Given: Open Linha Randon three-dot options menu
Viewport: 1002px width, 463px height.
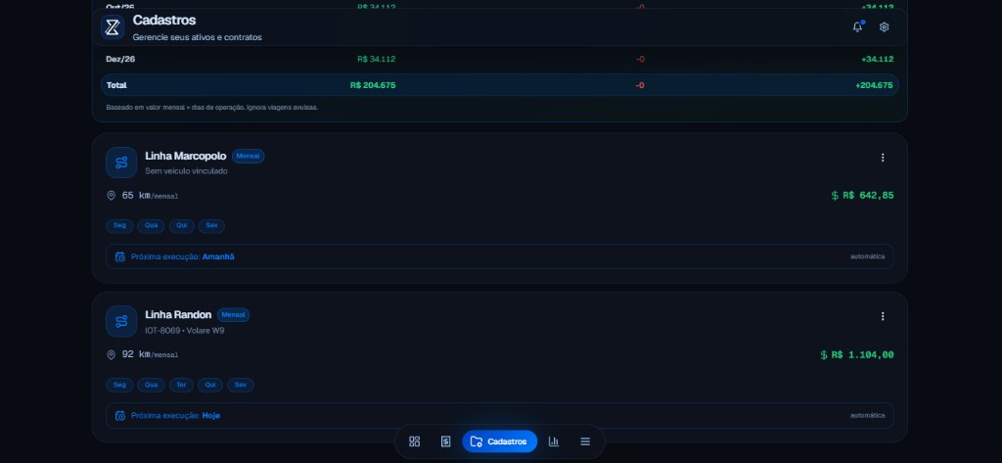Looking at the screenshot, I should coord(883,316).
